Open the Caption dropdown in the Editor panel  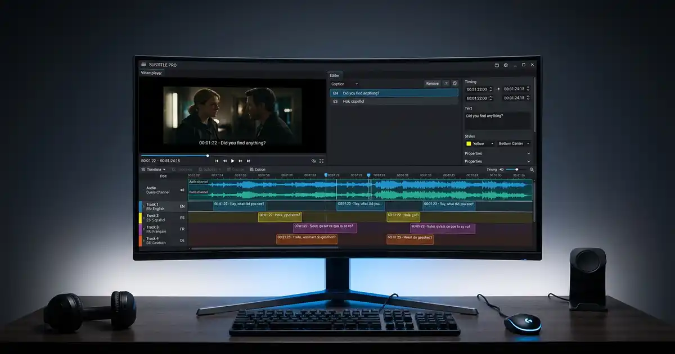344,84
